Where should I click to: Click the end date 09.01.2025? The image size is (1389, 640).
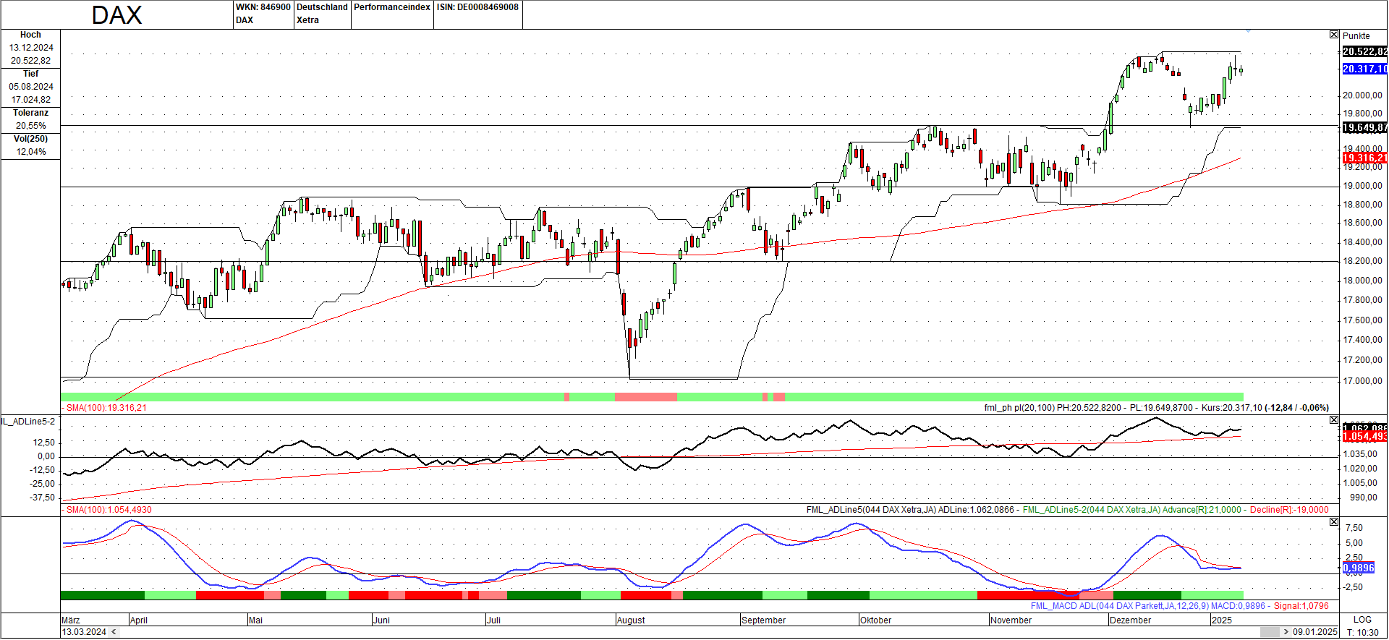[1314, 632]
